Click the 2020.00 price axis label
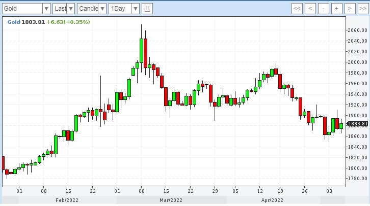370x206 pixels. (x=358, y=52)
